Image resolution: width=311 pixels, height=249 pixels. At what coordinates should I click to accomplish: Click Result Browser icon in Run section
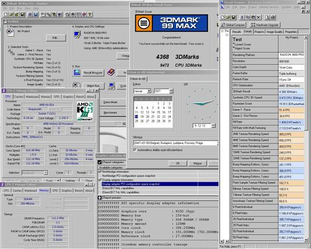76,73
